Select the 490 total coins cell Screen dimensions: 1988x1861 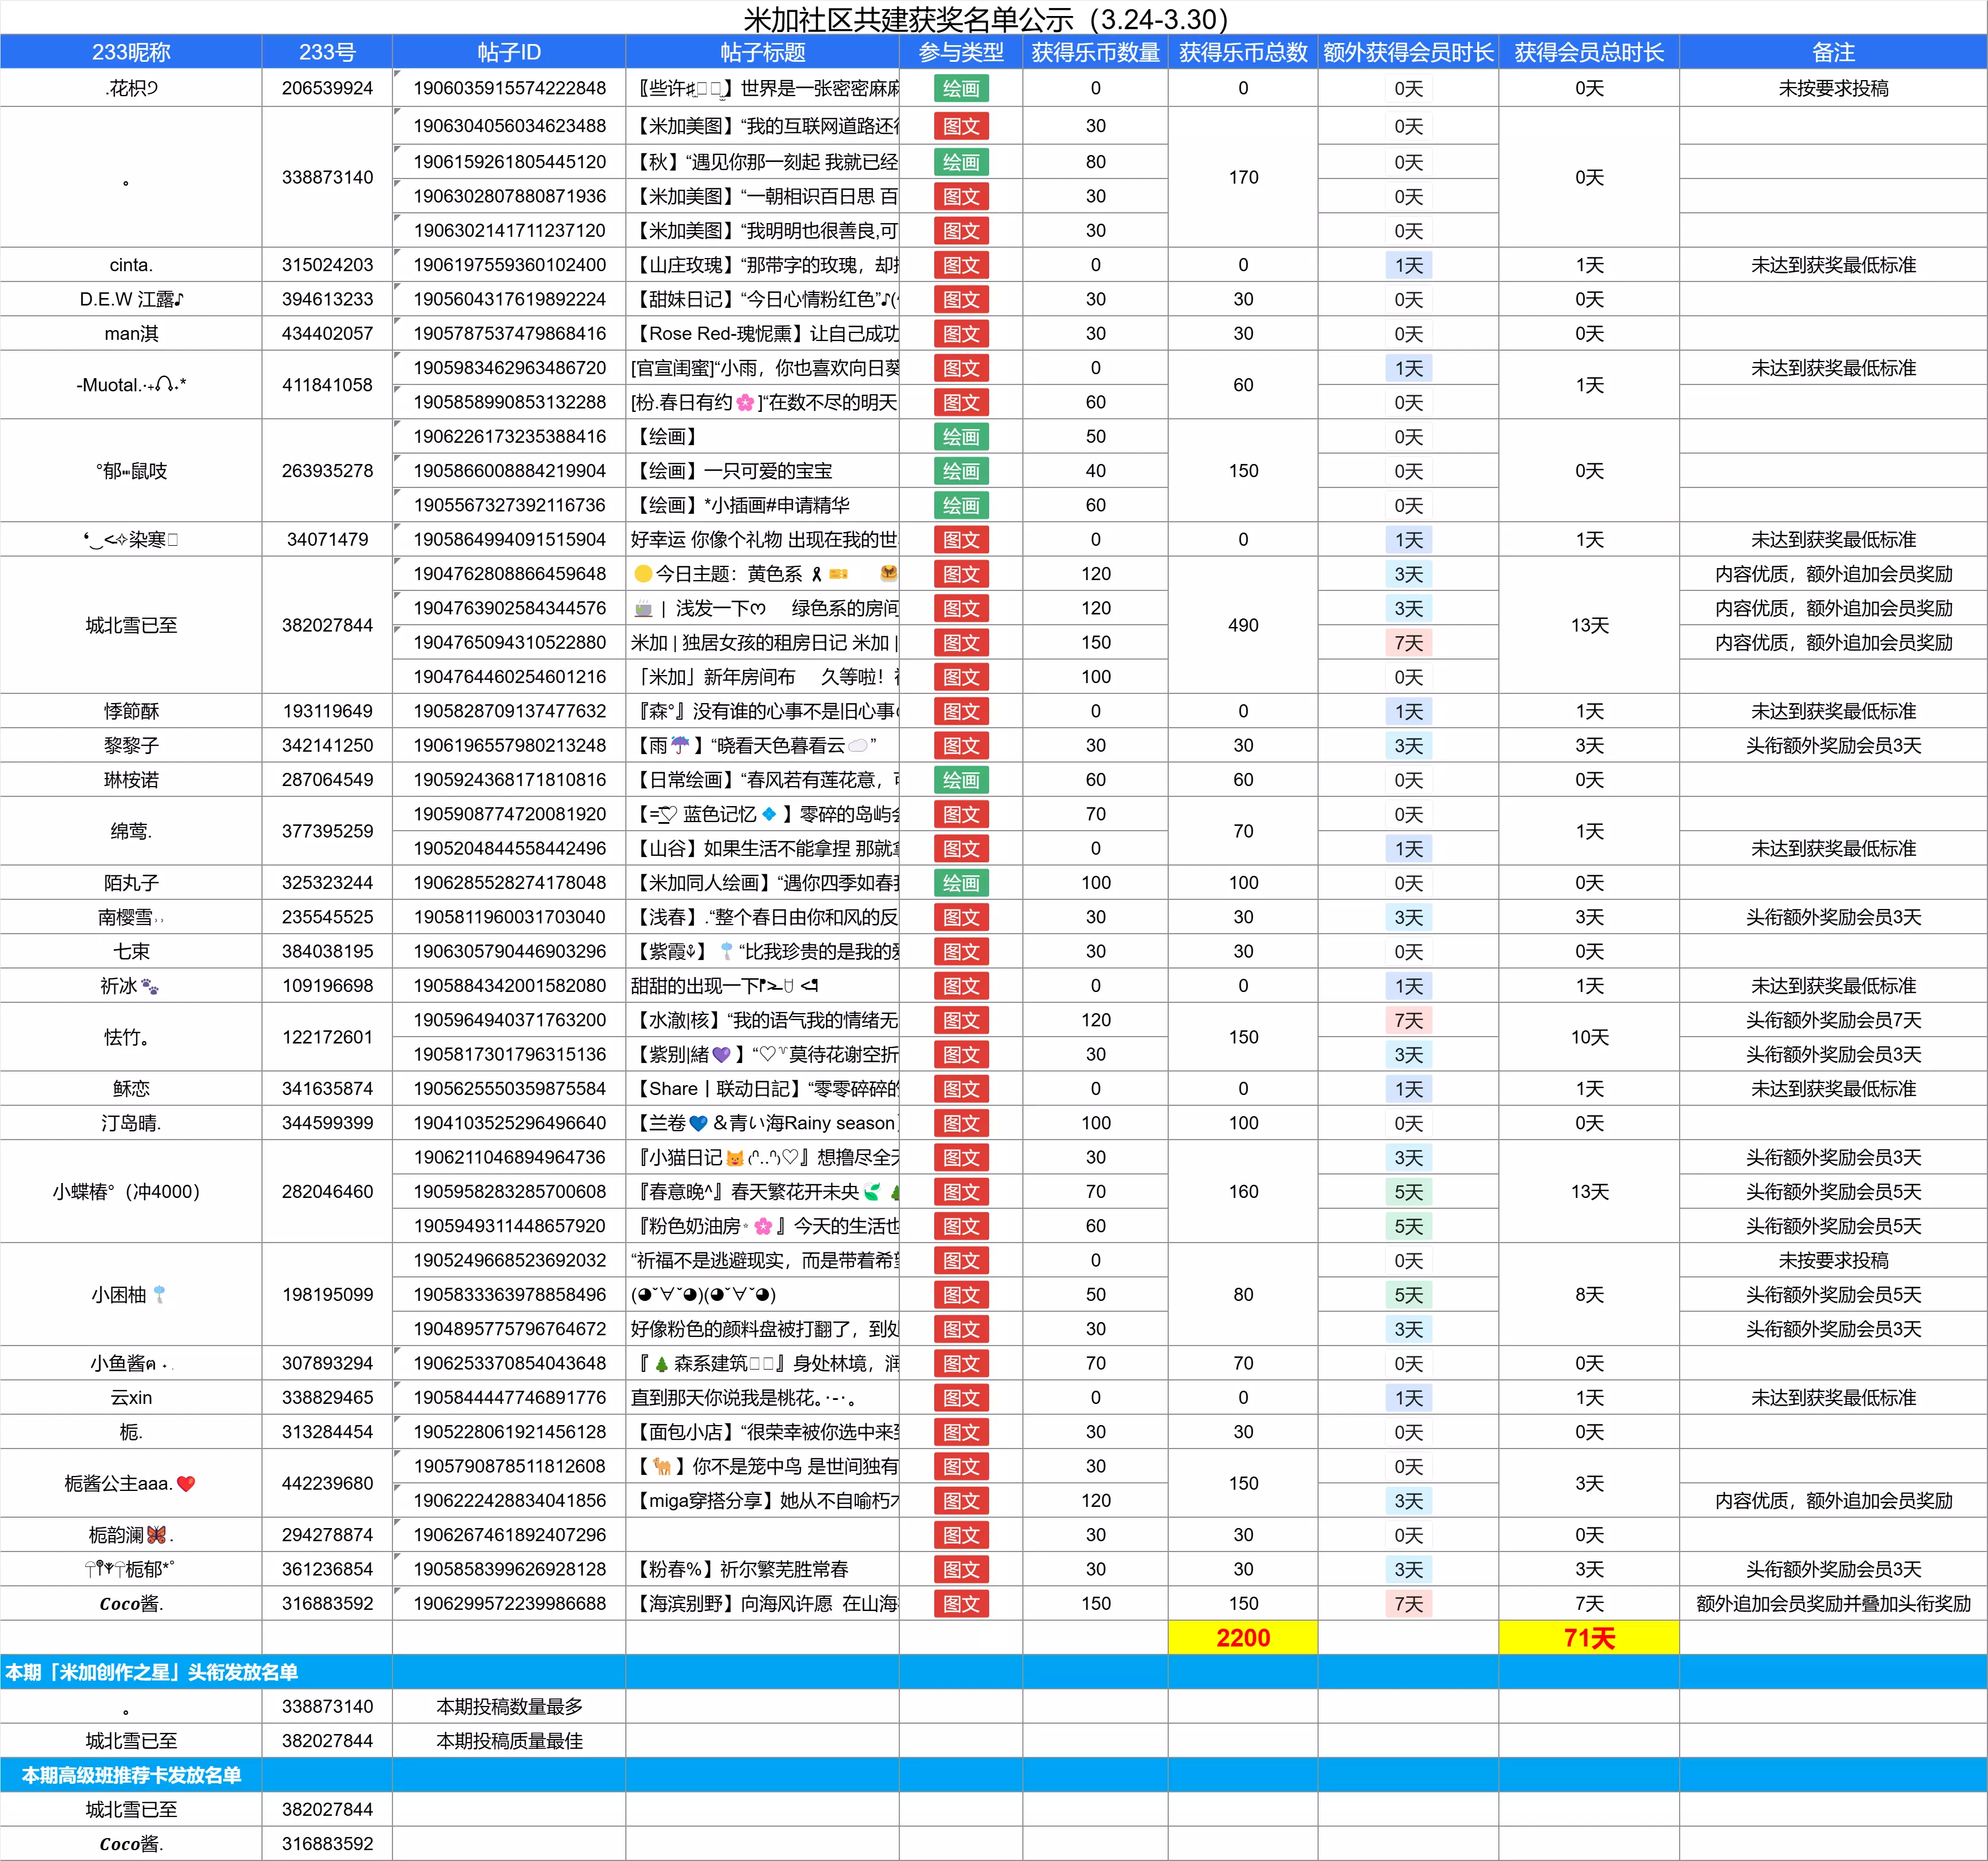(1243, 625)
